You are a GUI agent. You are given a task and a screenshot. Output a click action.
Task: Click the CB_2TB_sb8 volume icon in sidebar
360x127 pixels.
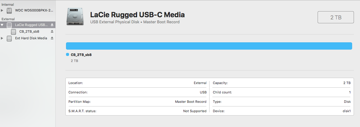14,31
